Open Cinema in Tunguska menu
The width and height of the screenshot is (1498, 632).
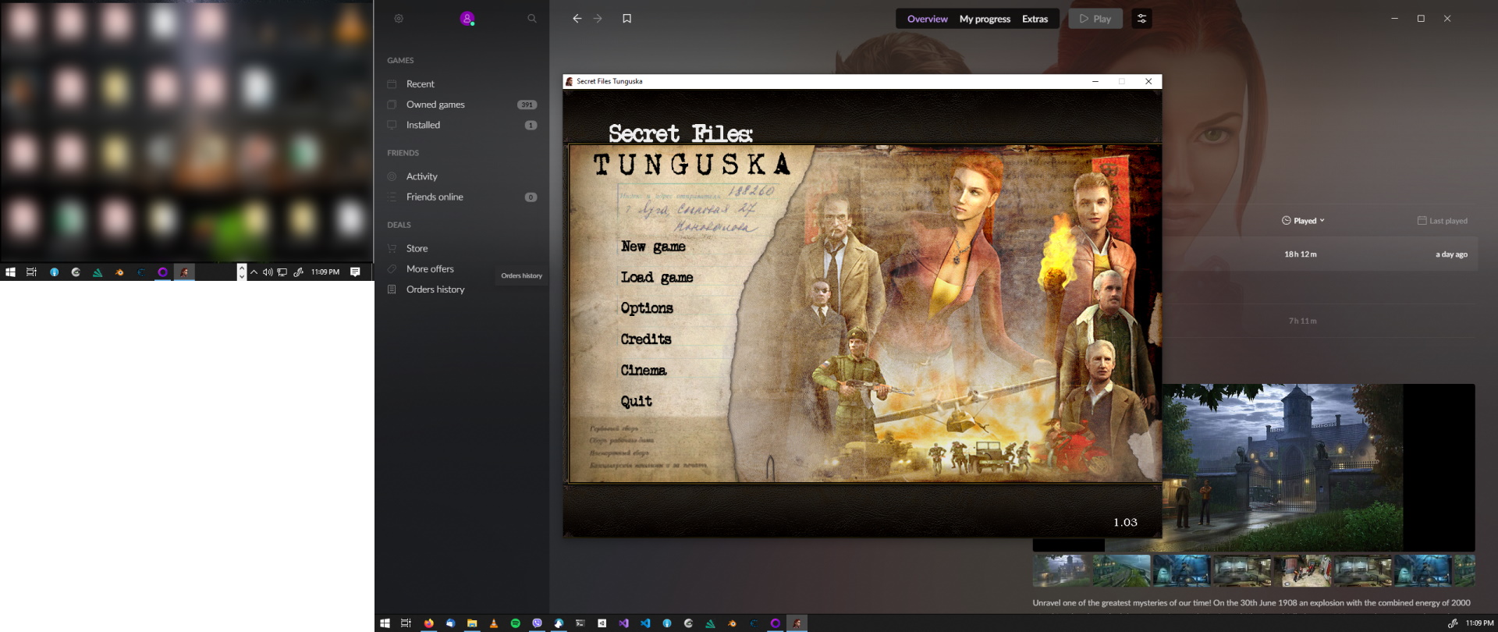point(644,370)
